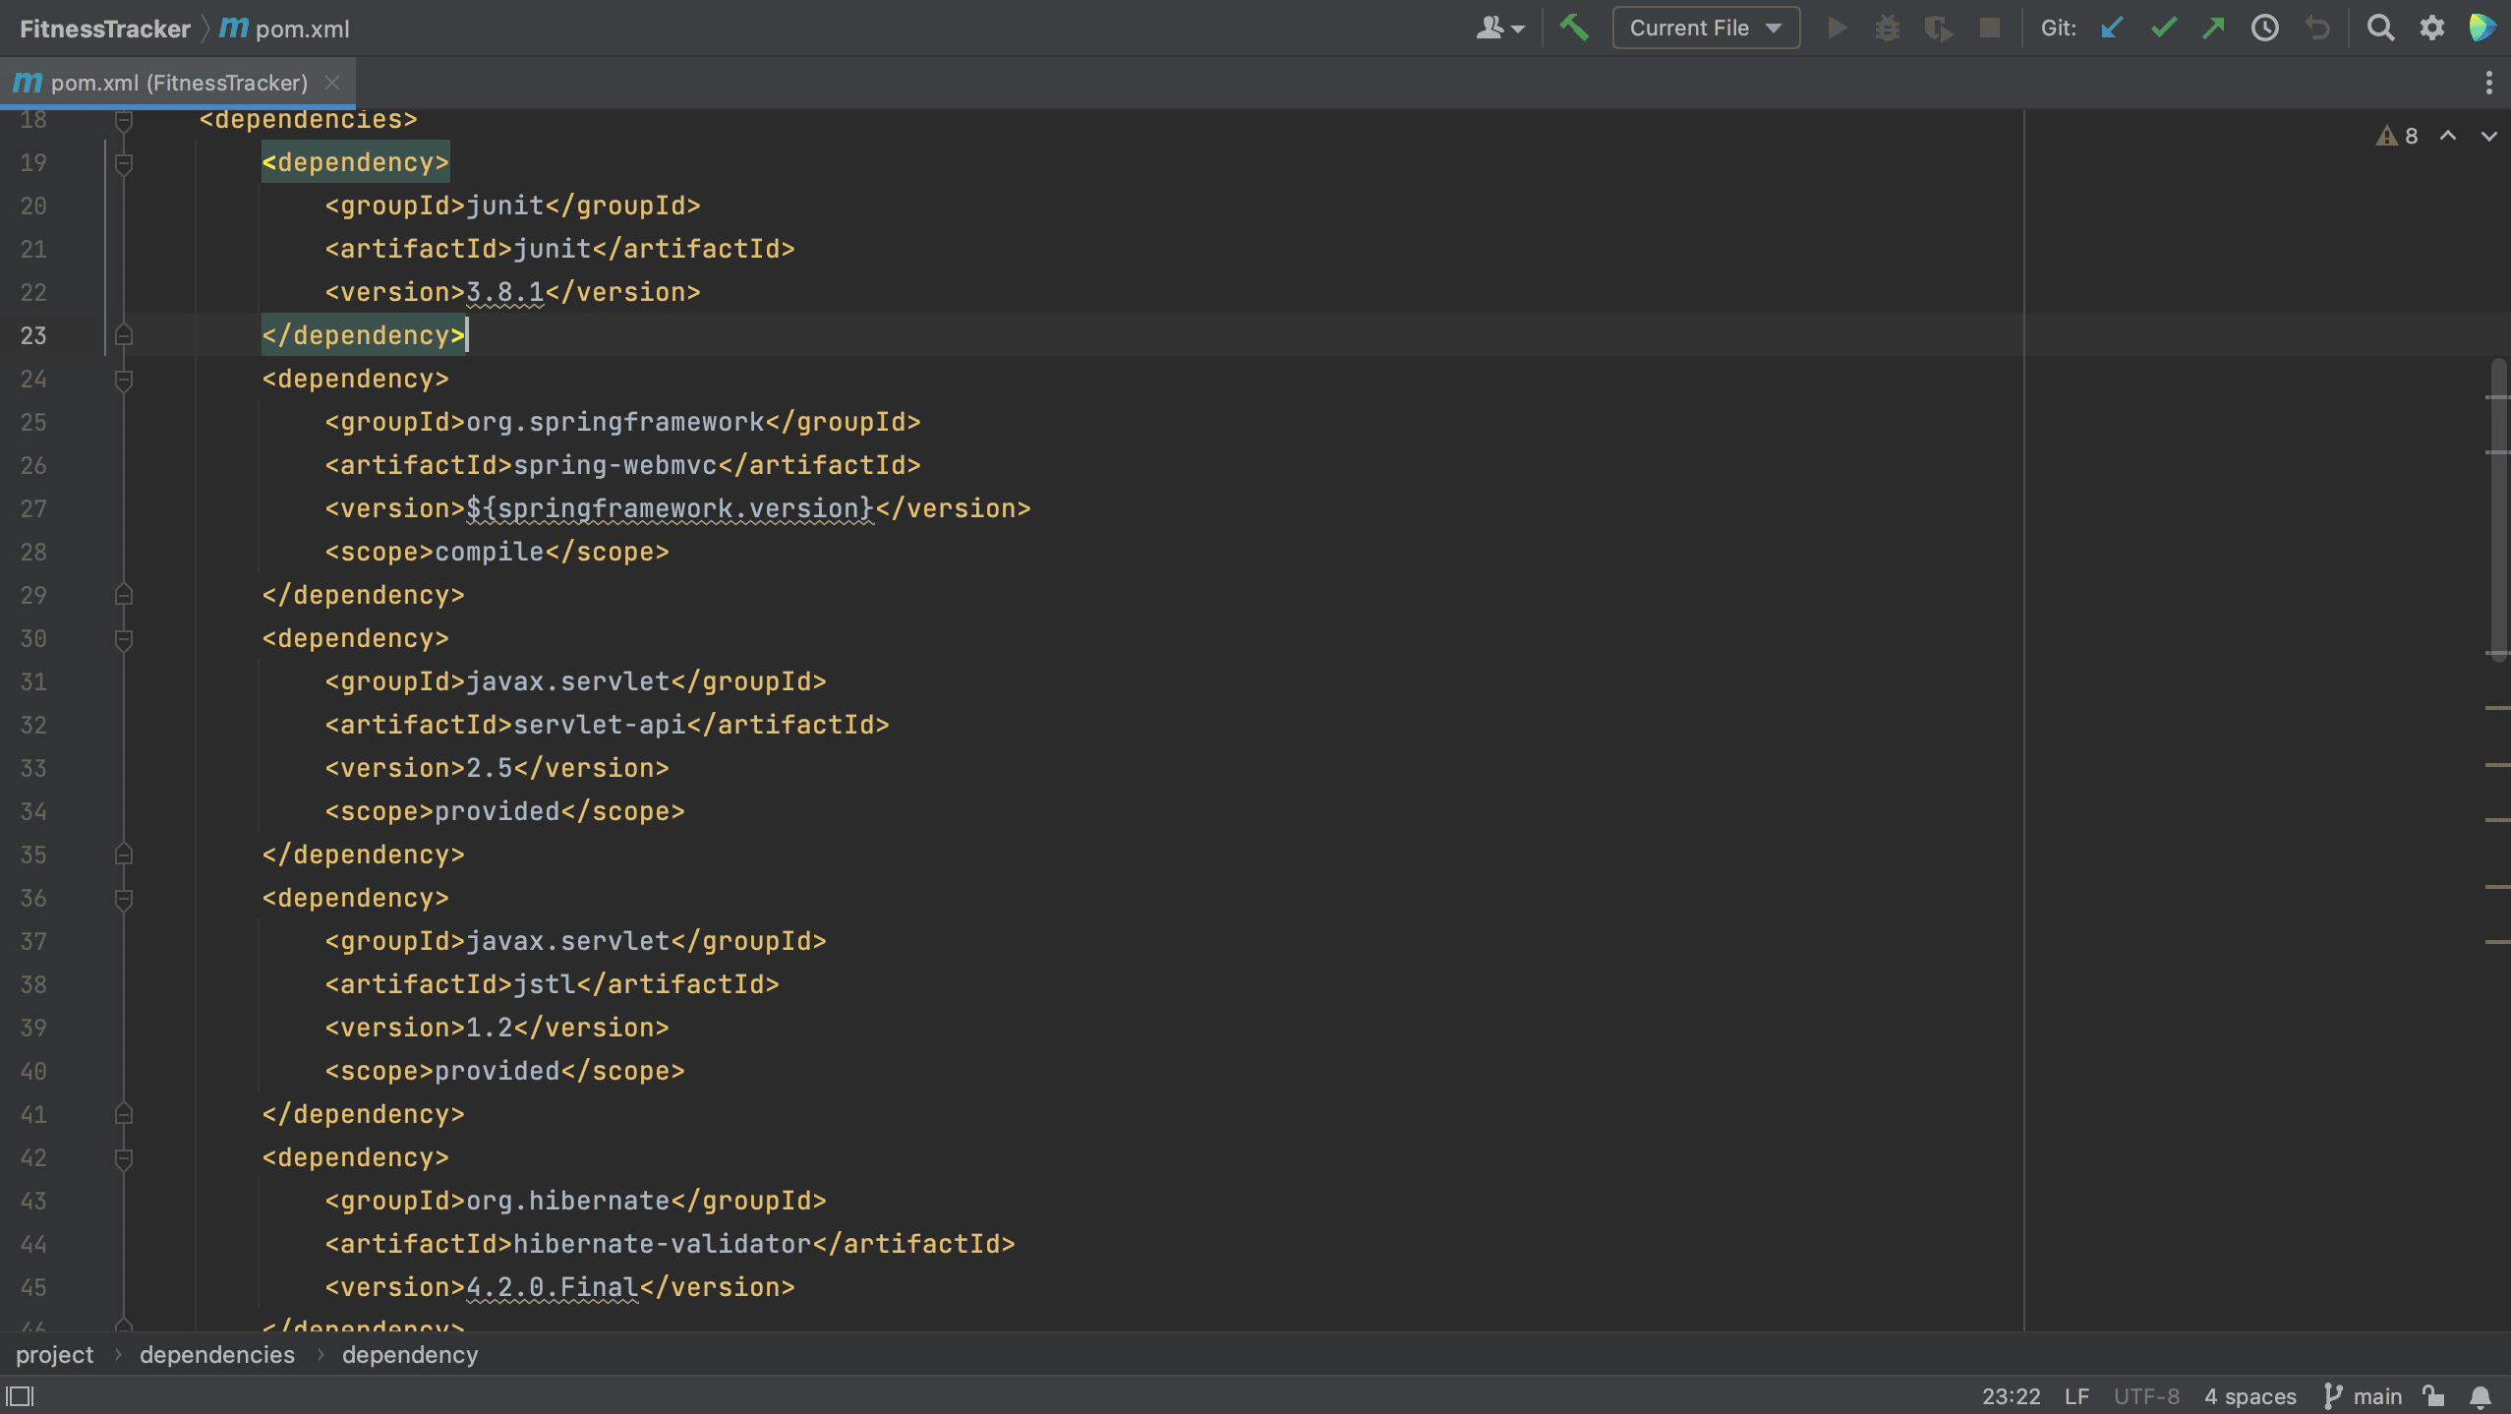Viewport: 2511px width, 1414px height.
Task: Open editor tab options via the three-dot menu
Action: point(2488,83)
